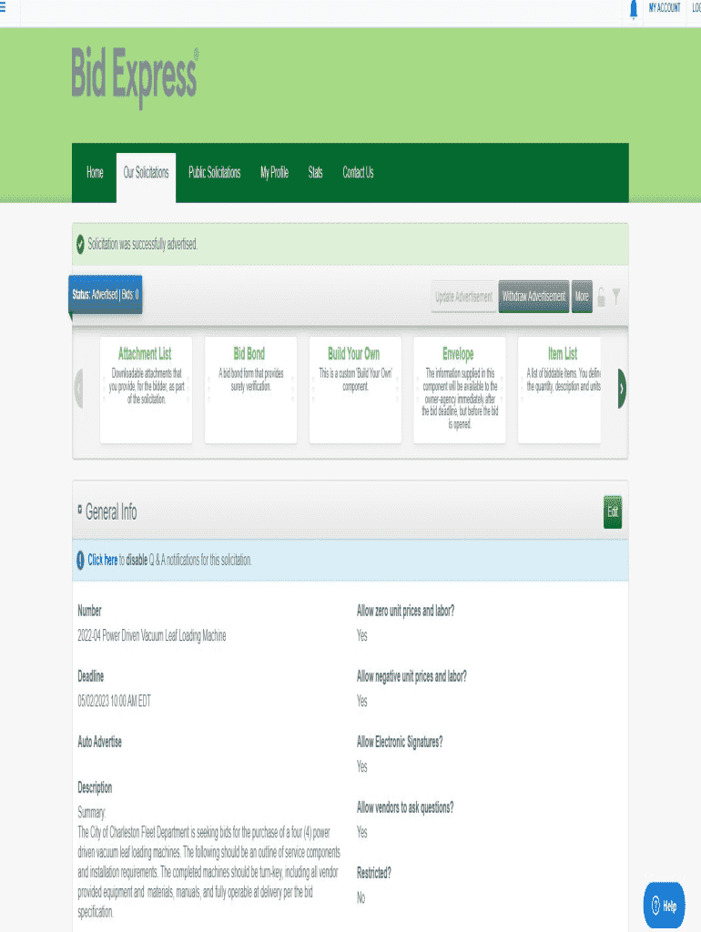
Task: Click the unlock padlock icon
Action: [x=601, y=297]
